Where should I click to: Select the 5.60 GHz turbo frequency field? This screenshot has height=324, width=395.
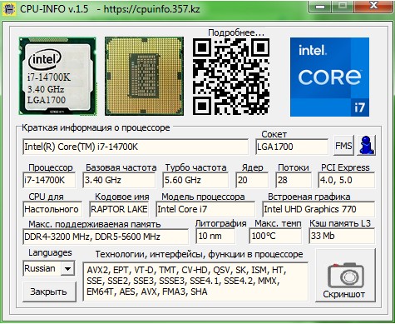pyautogui.click(x=195, y=180)
